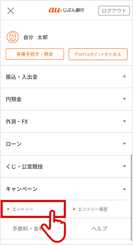
Task: Click the user avatar icon
Action: coord(13,37)
